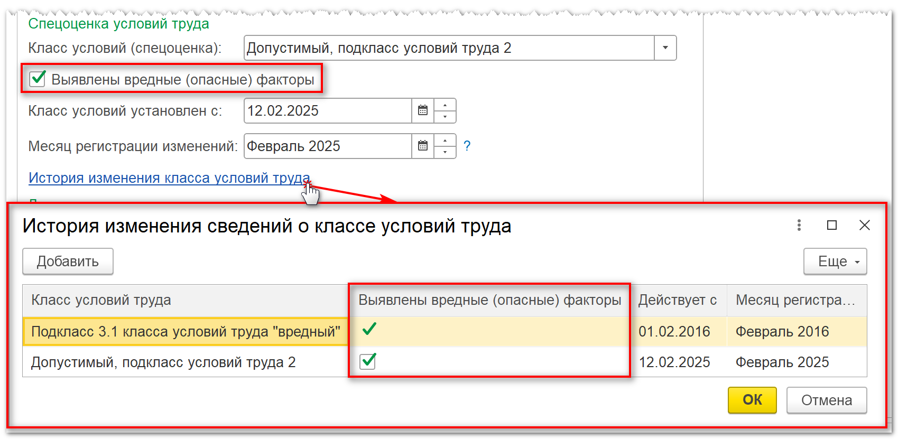This screenshot has height=439, width=898.
Task: Open the Еще dropdown menu
Action: [x=835, y=261]
